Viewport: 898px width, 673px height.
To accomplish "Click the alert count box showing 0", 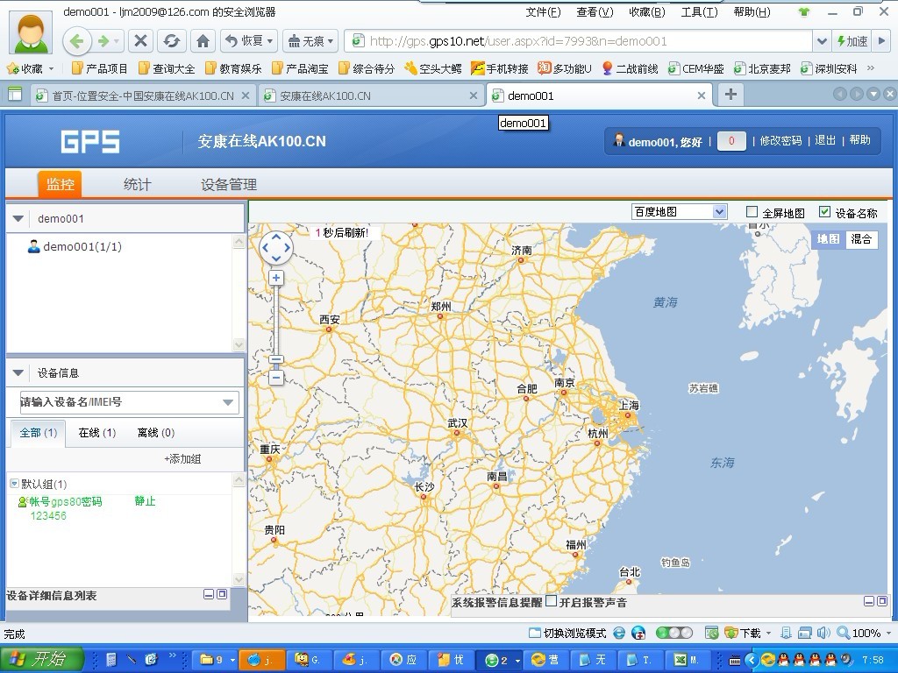I will [x=731, y=141].
